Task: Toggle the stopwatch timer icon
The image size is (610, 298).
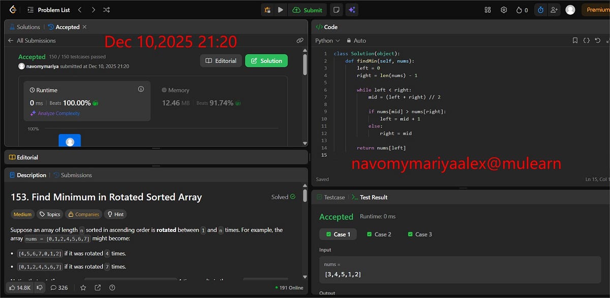Action: click(x=540, y=10)
